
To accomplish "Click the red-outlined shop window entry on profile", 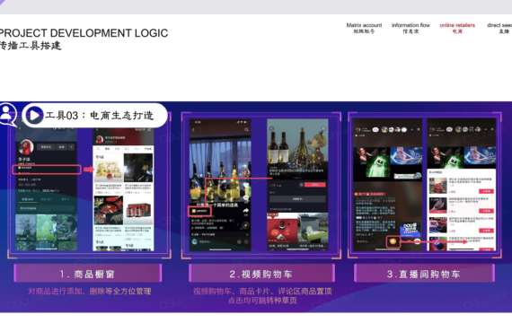I will 47,170.
